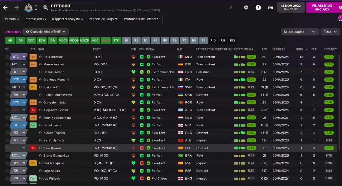Click the pencil edit icon
This screenshot has height=186, width=342.
231,7
